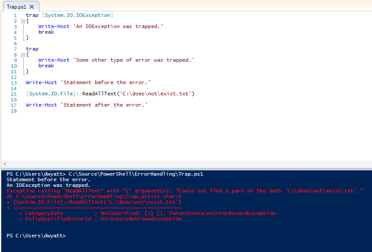
Task: Click the CategoryInfo line in console output
Action: pyautogui.click(x=147, y=213)
